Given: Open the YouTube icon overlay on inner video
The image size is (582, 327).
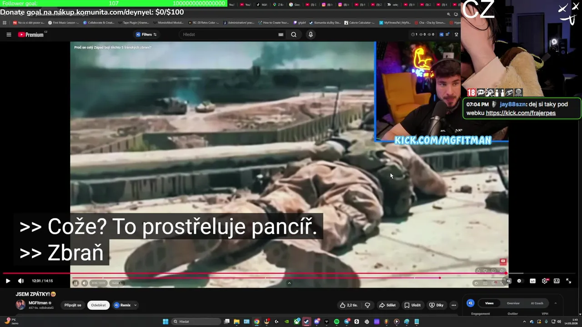Looking at the screenshot, I should click(x=503, y=262).
